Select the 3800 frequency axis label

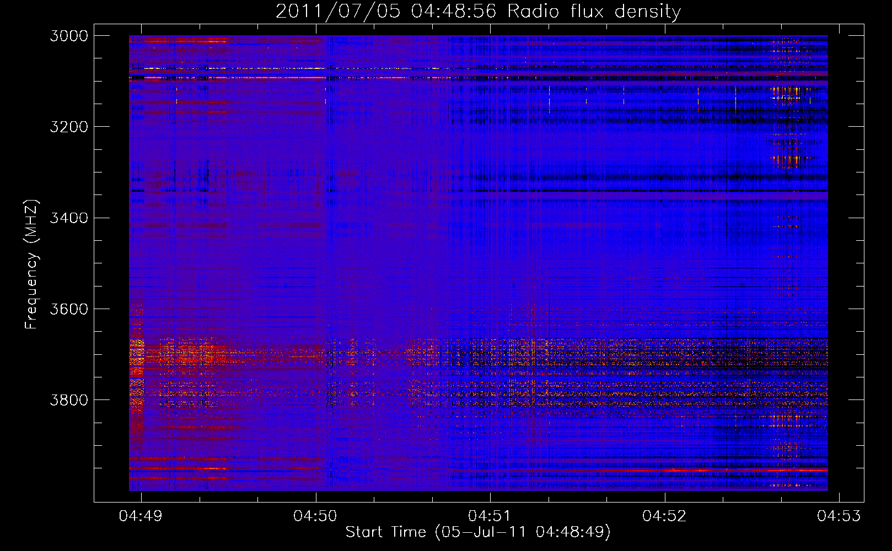click(69, 399)
